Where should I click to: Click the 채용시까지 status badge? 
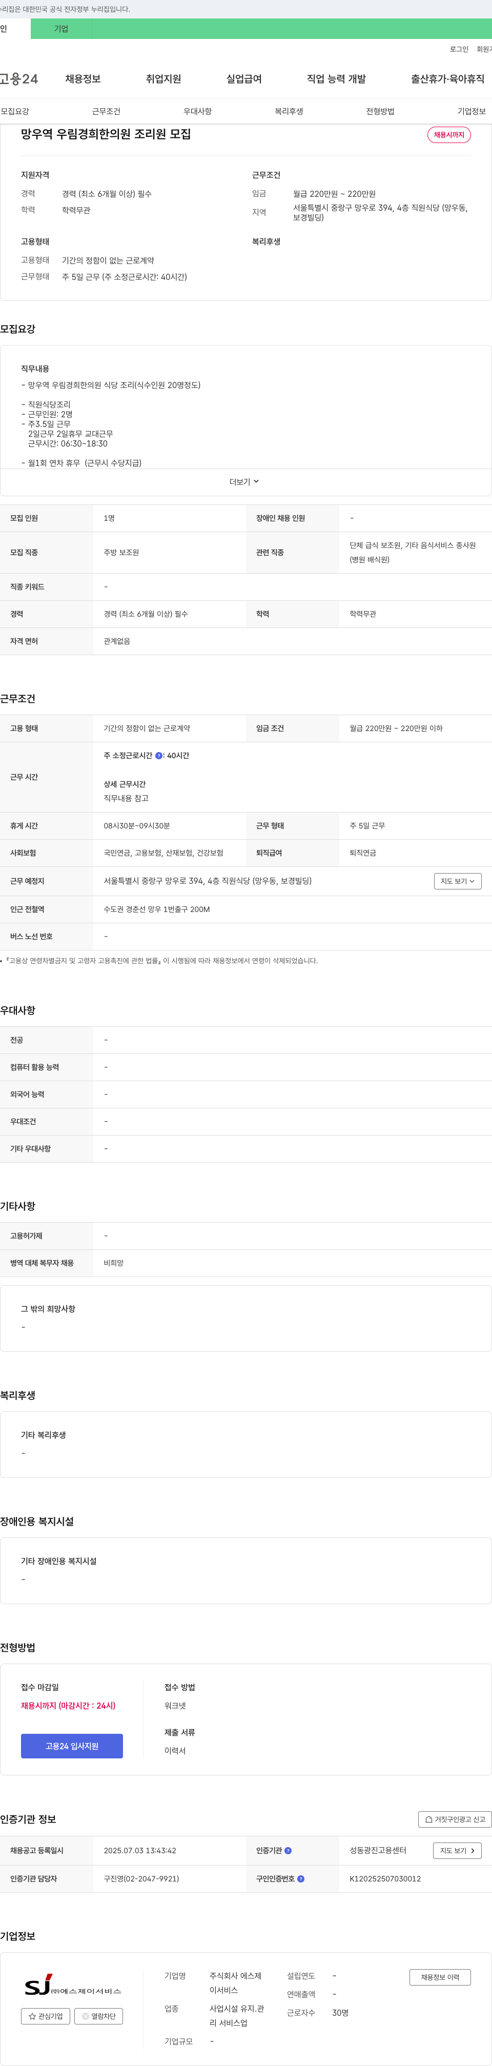tap(449, 135)
